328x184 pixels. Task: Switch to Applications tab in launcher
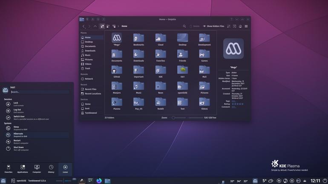[23, 169]
